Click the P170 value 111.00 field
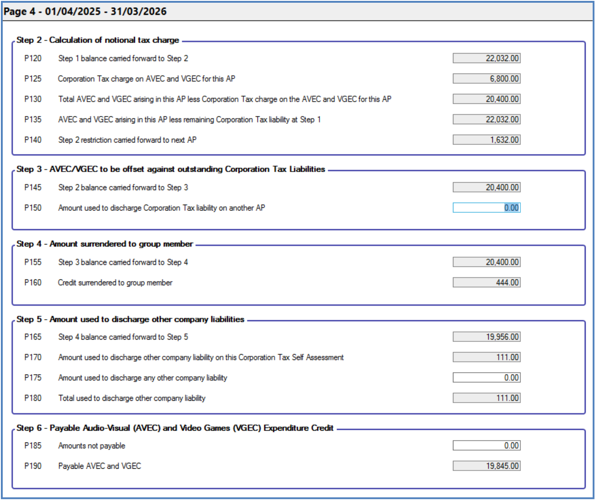The height and width of the screenshot is (500, 596). click(x=486, y=357)
